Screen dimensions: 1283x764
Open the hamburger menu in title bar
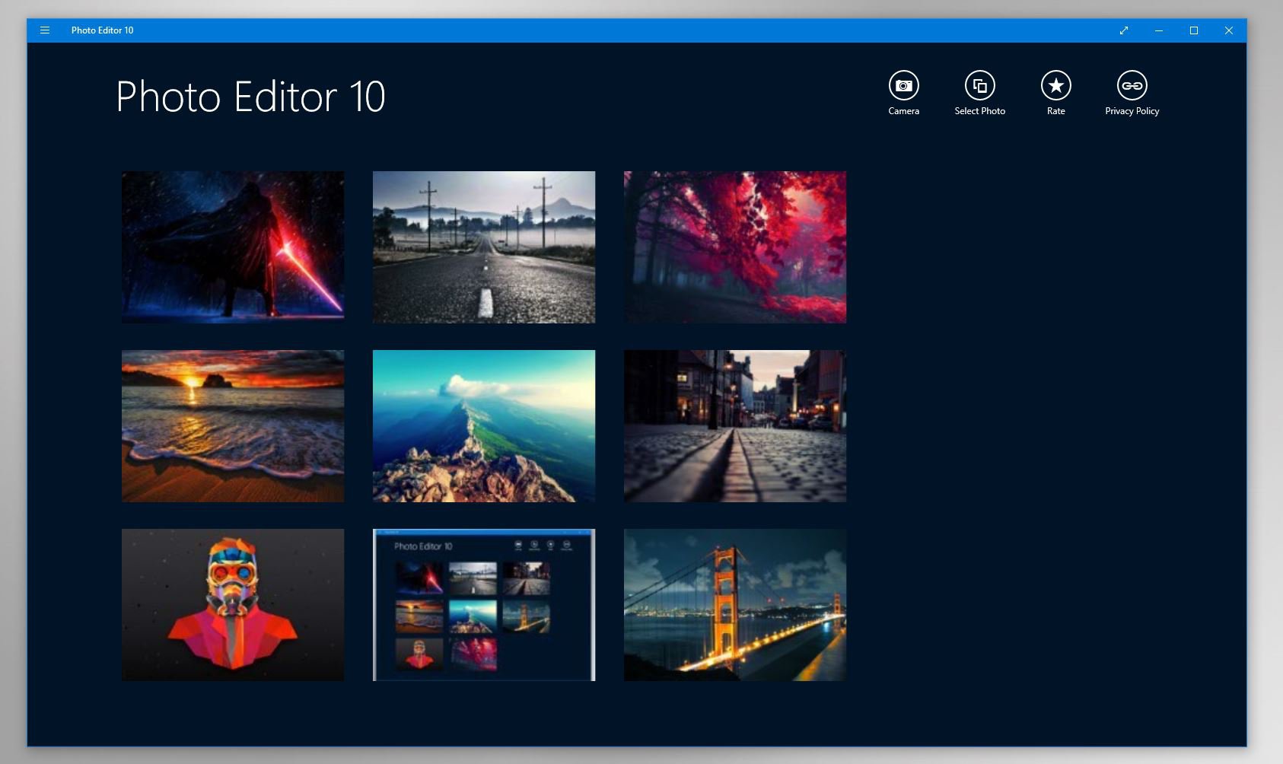click(x=45, y=30)
